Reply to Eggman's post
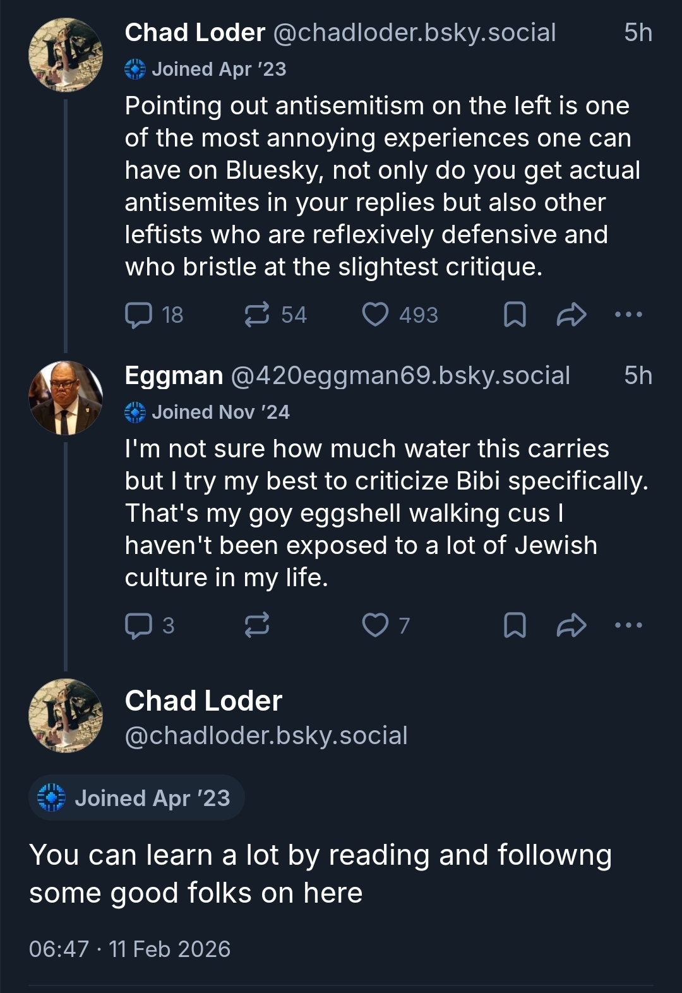682x993 pixels. pos(138,625)
